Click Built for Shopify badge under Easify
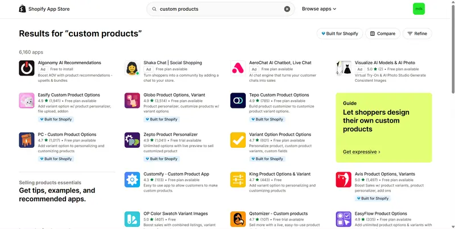Viewport: 455px width, 229px height. pos(56,119)
